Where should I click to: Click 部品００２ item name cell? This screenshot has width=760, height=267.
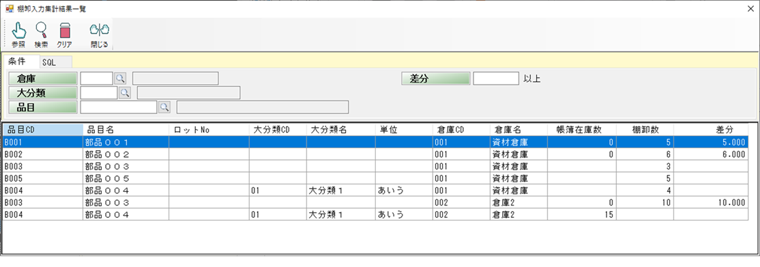[126, 154]
